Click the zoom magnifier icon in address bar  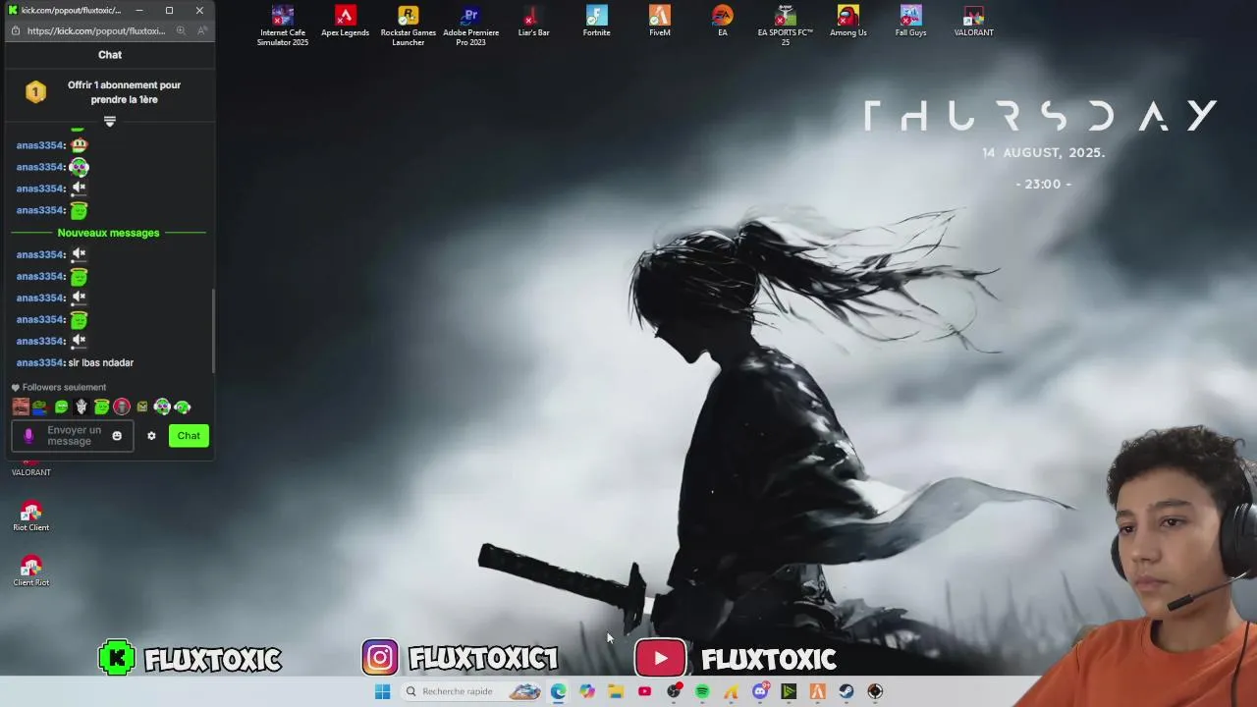(181, 30)
